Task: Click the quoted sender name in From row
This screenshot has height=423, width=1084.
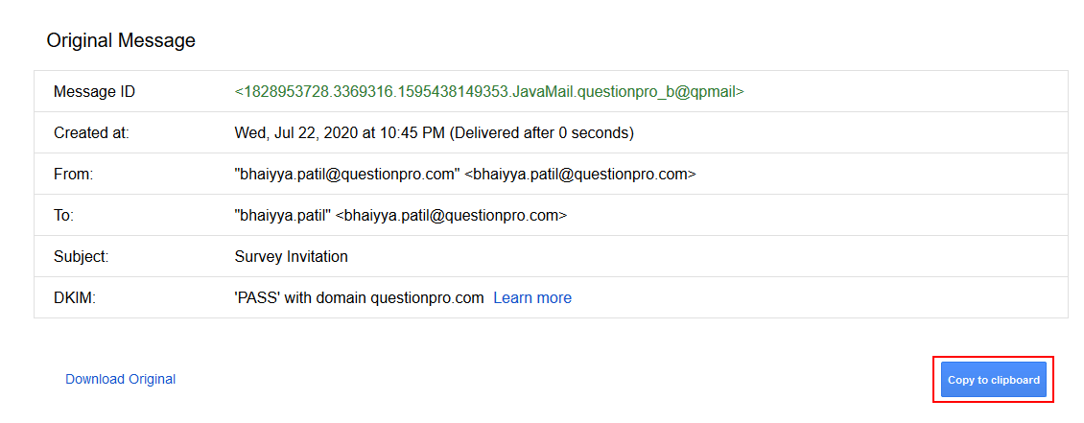Action: 347,175
